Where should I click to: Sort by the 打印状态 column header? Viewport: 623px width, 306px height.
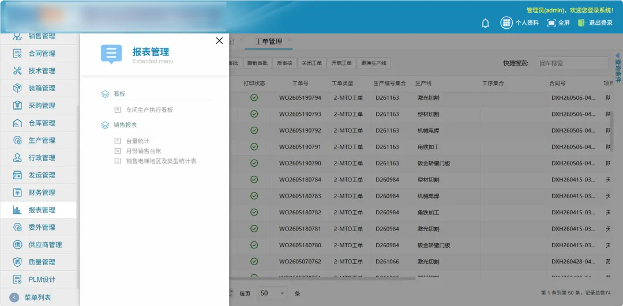pos(254,84)
